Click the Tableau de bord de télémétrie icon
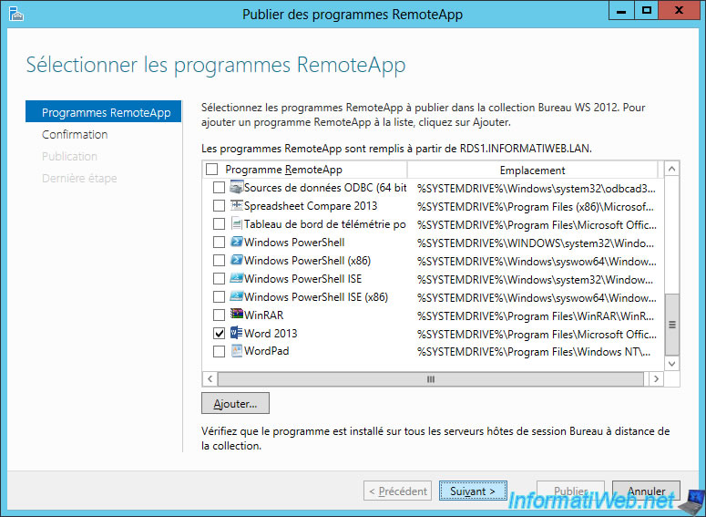 pos(237,224)
